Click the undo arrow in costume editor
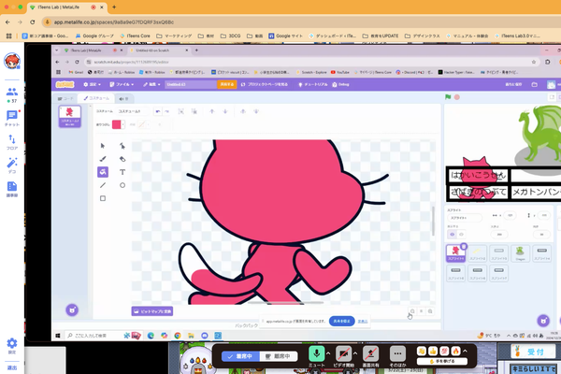The image size is (561, 374). (x=158, y=111)
